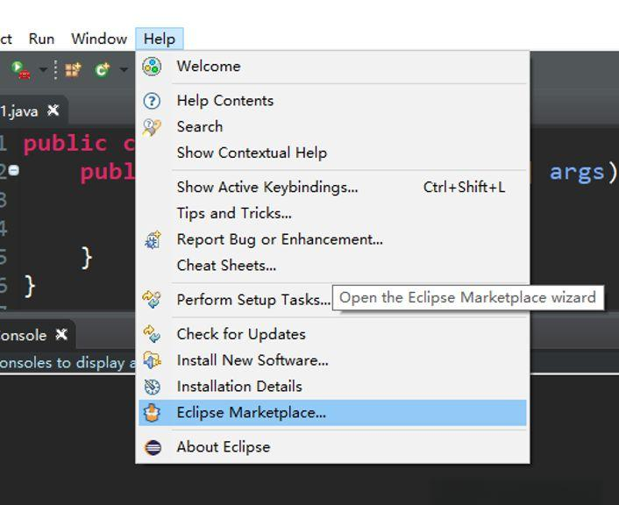Open the Run menu
This screenshot has height=505, width=619.
click(x=41, y=39)
